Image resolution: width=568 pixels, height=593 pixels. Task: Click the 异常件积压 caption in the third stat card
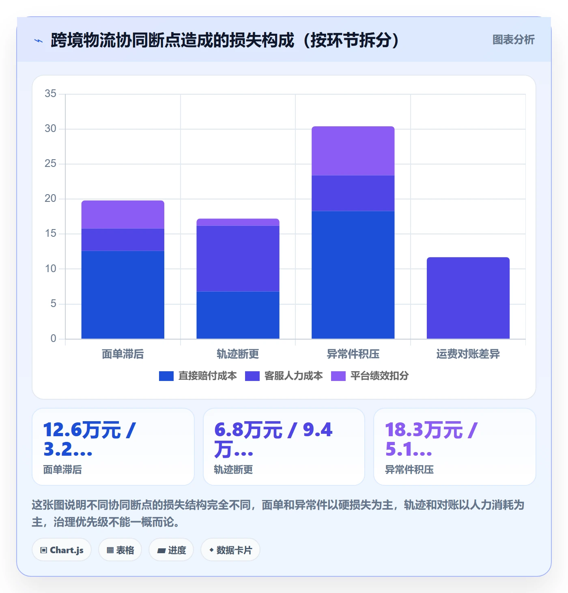click(x=409, y=470)
